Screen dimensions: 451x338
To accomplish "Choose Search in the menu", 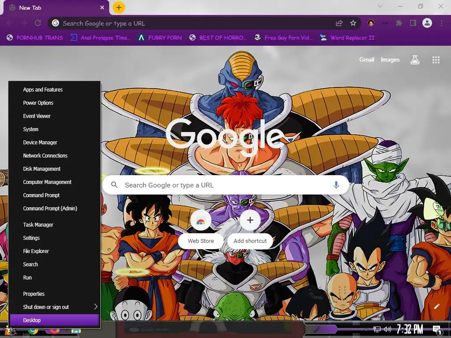I will pyautogui.click(x=55, y=265).
